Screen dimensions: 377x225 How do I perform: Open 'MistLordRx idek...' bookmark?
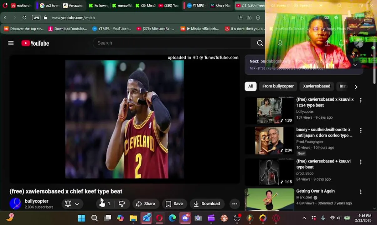200,29
